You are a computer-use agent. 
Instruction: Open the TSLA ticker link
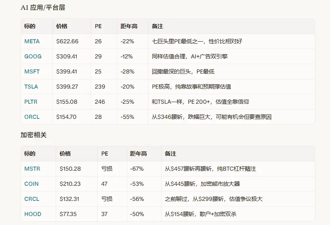click(31, 87)
